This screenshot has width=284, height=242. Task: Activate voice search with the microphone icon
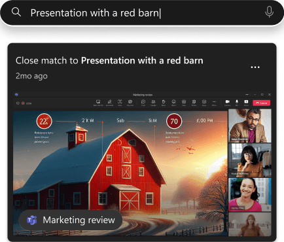(x=269, y=12)
